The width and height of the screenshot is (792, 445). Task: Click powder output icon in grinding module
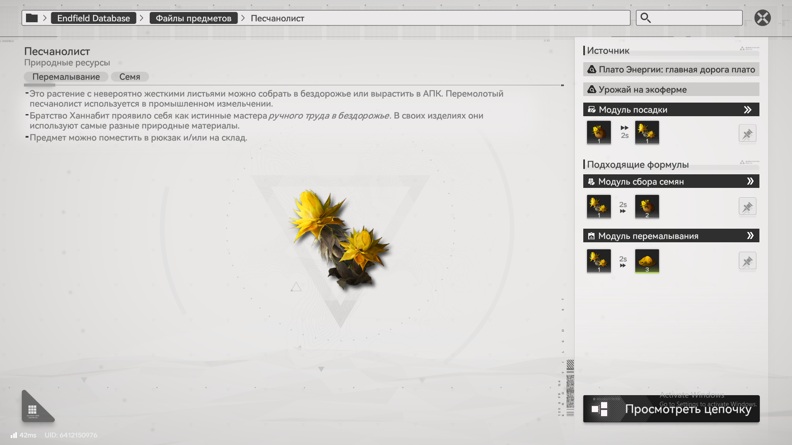(x=647, y=261)
